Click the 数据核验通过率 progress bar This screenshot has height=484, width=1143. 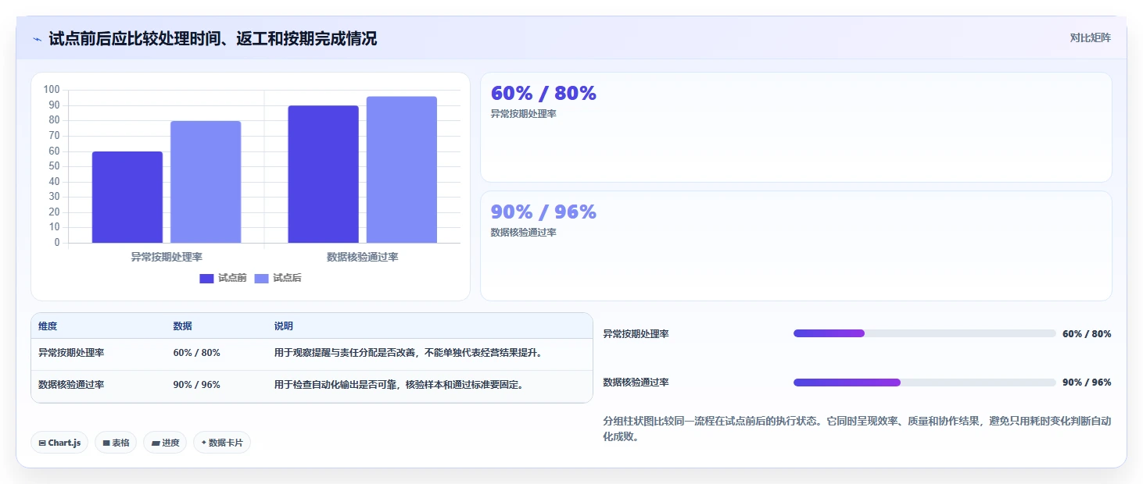pyautogui.click(x=924, y=383)
